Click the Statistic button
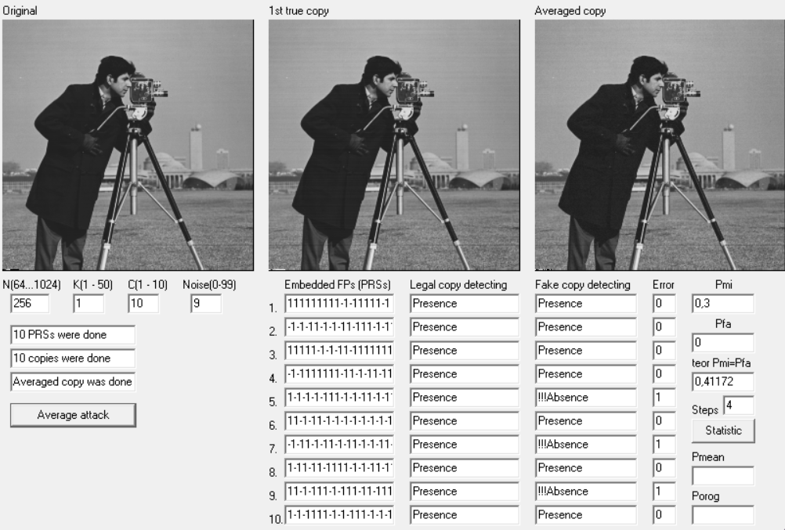Screen dimensions: 785x530 point(723,431)
